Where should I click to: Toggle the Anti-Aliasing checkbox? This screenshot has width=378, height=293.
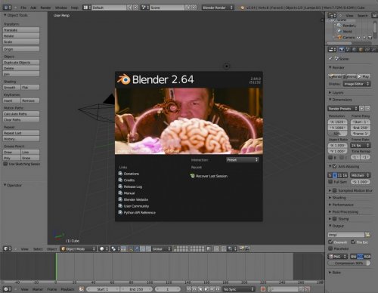[335, 166]
